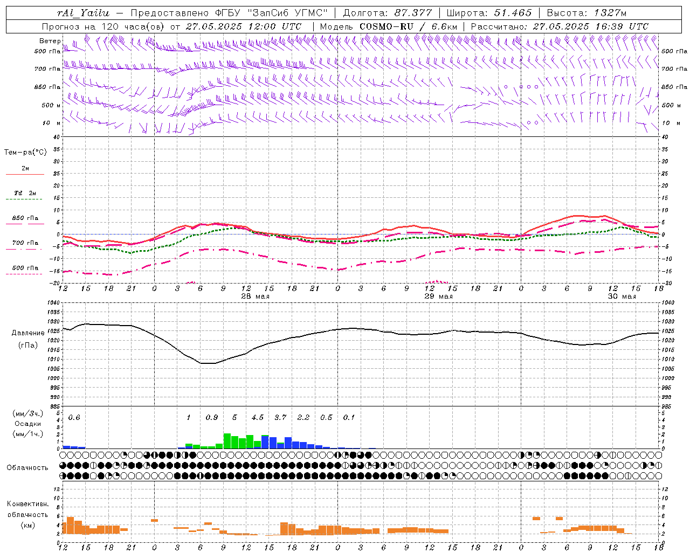Click the Модель COSMO-RU / 6.6км label
Viewport: 690px width, 552px height.
pos(388,26)
